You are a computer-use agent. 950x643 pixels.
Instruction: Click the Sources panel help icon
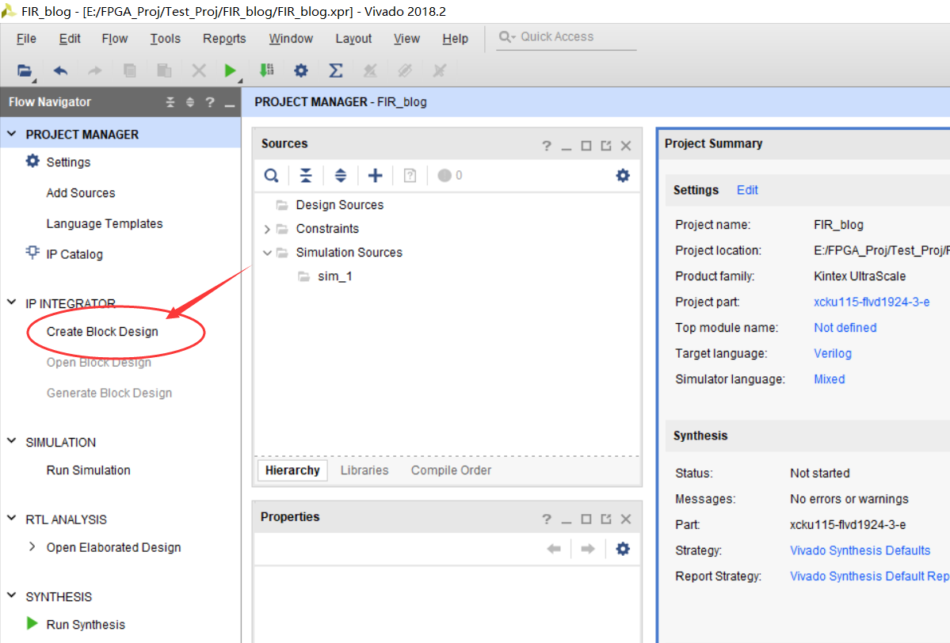coord(547,146)
